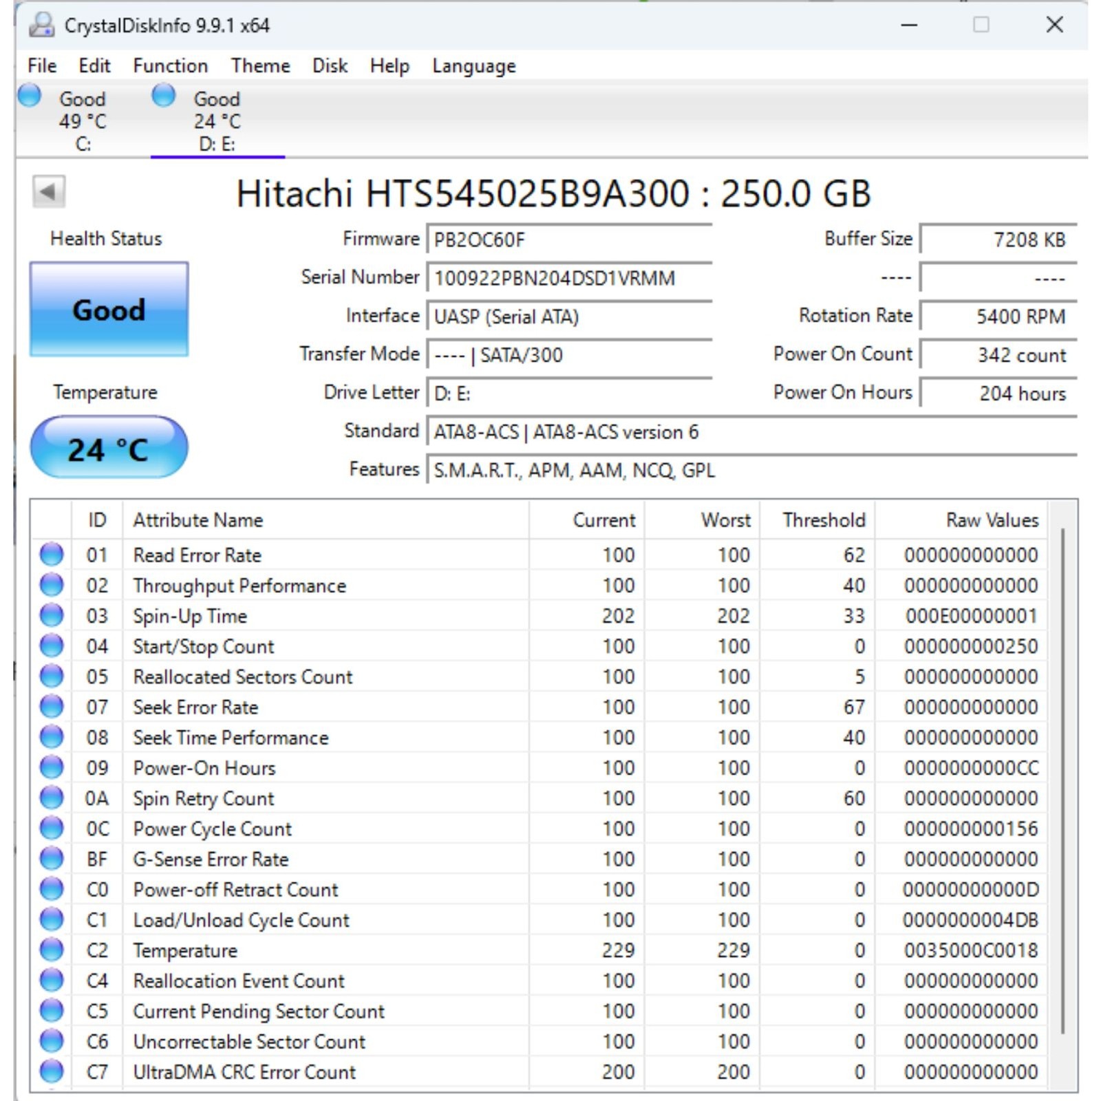The image size is (1101, 1101).
Task: Select the Reallocation Event Count row text
Action: 239,981
